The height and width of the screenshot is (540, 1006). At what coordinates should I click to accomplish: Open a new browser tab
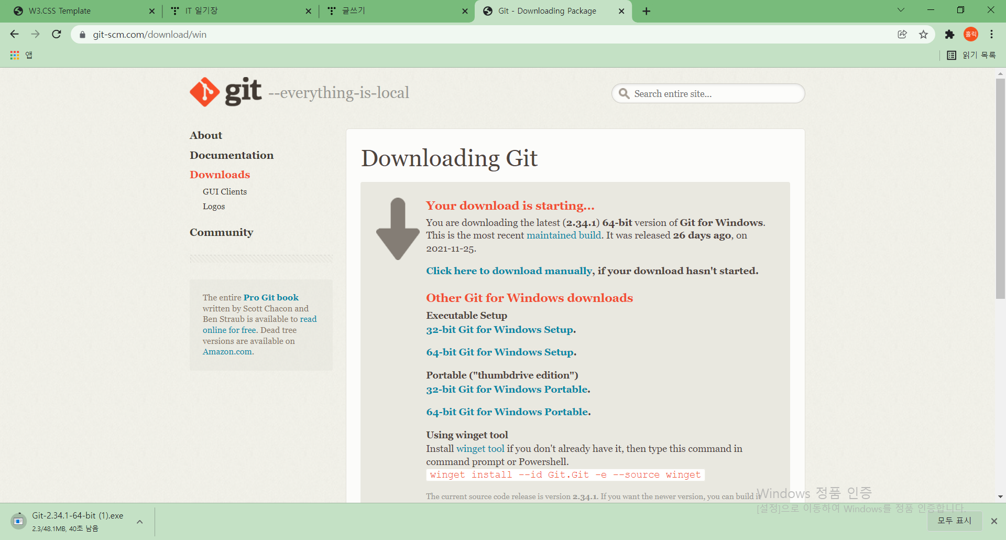647,11
